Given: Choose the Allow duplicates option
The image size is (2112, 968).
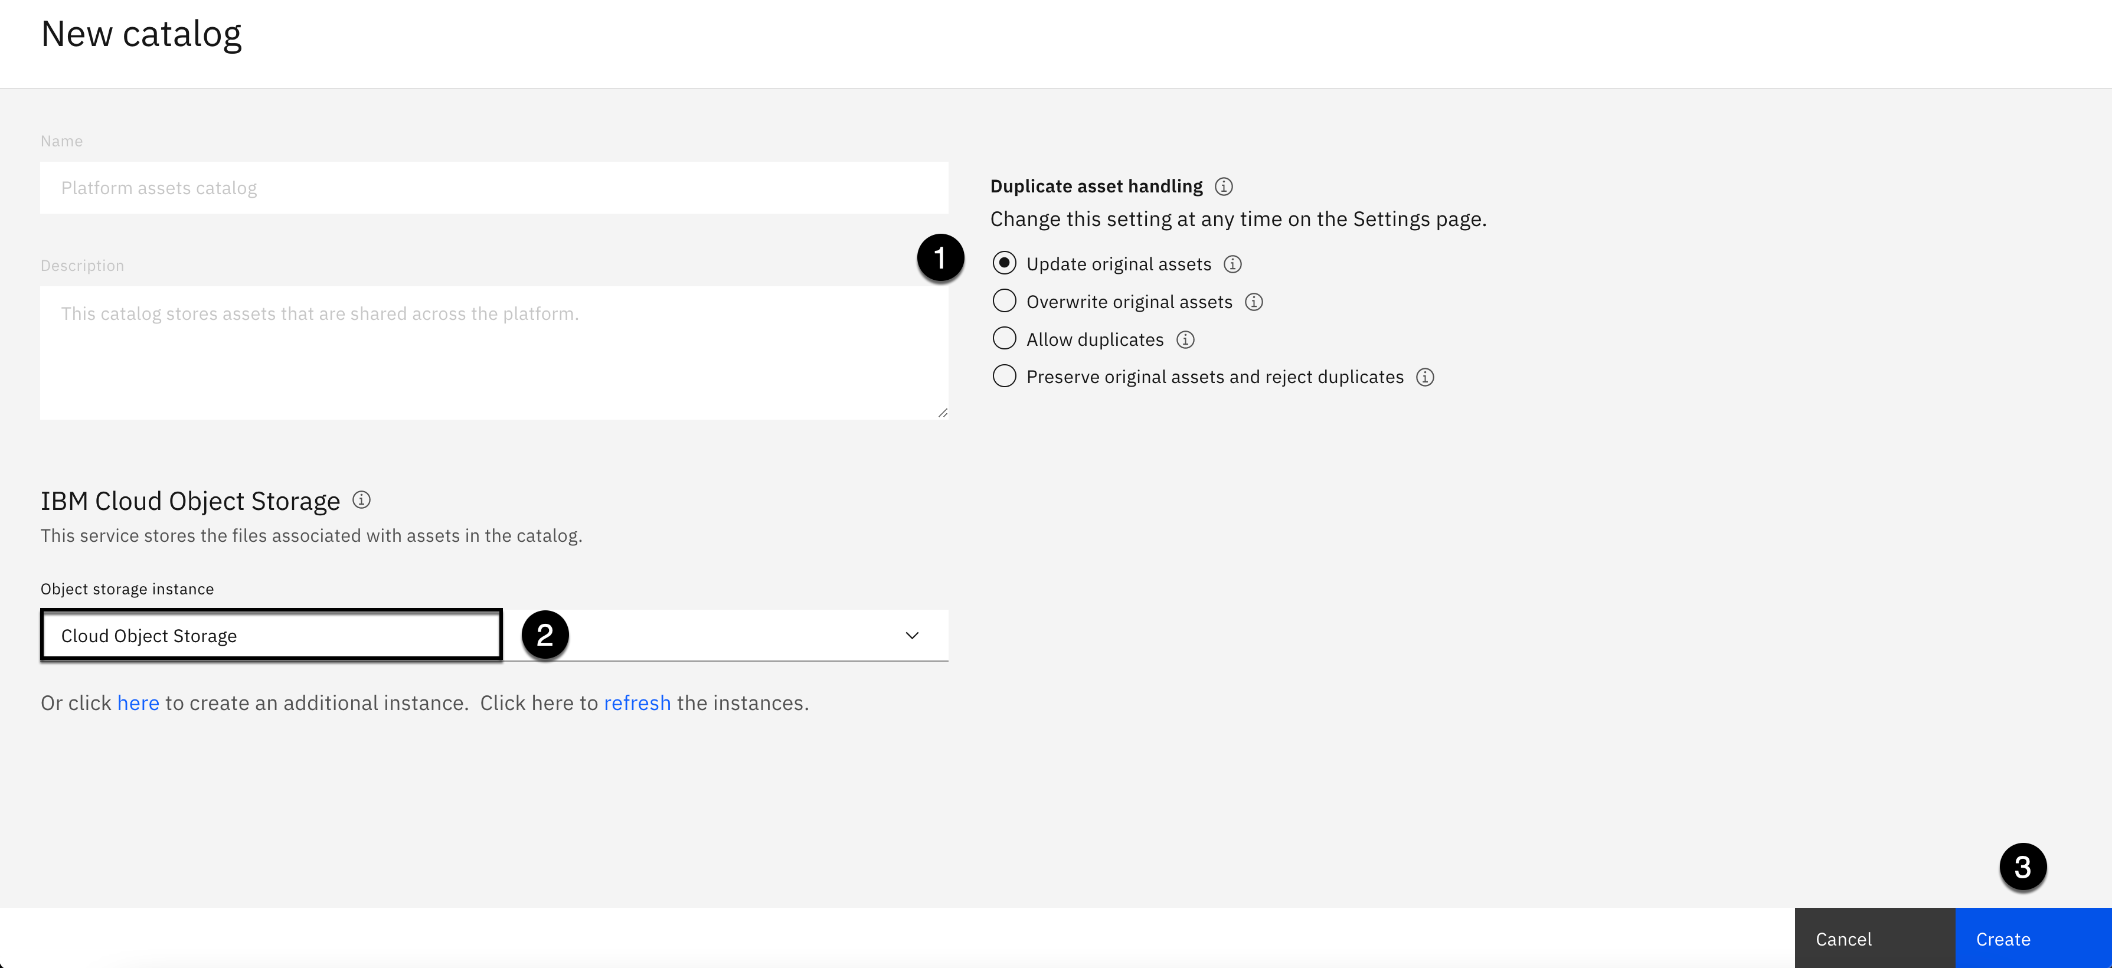Looking at the screenshot, I should click(x=1004, y=339).
